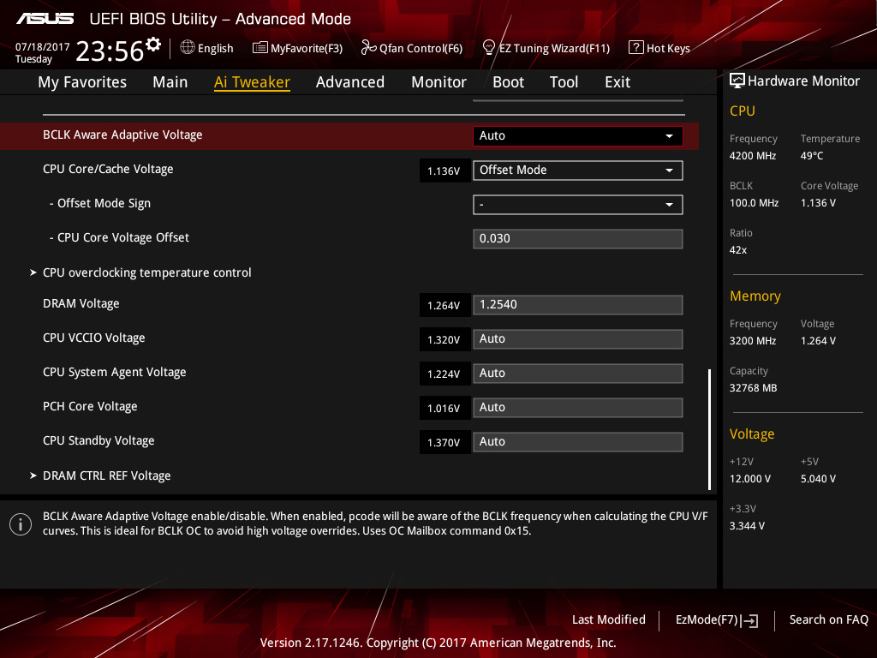The height and width of the screenshot is (658, 877).
Task: Select the DRAM Voltage input field
Action: [577, 304]
